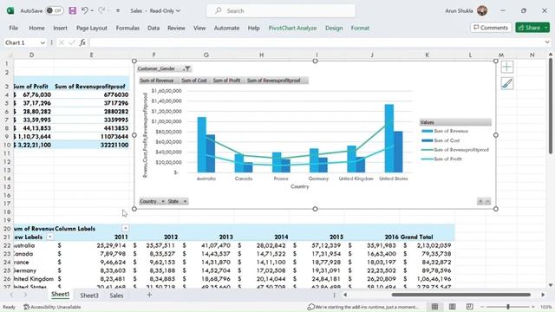Open the PivotChart Analyze tab
Image resolution: width=555 pixels, height=312 pixels.
point(292,28)
